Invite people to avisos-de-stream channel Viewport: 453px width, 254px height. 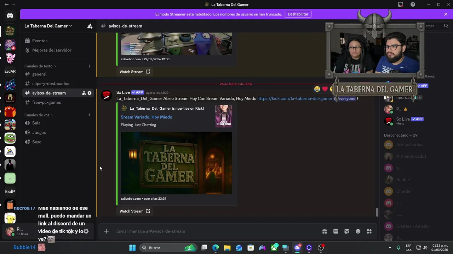pos(84,93)
